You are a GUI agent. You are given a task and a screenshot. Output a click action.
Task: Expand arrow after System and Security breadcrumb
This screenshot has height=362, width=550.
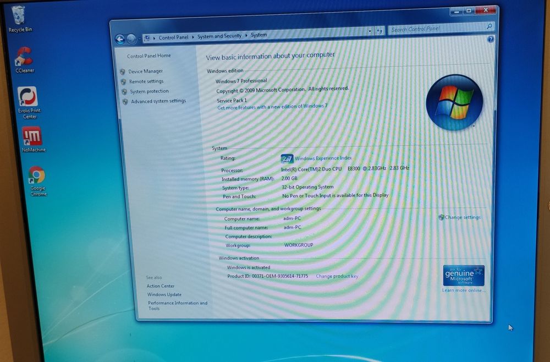click(246, 35)
